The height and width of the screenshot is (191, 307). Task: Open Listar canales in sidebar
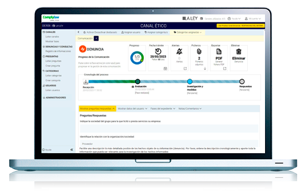point(52,37)
